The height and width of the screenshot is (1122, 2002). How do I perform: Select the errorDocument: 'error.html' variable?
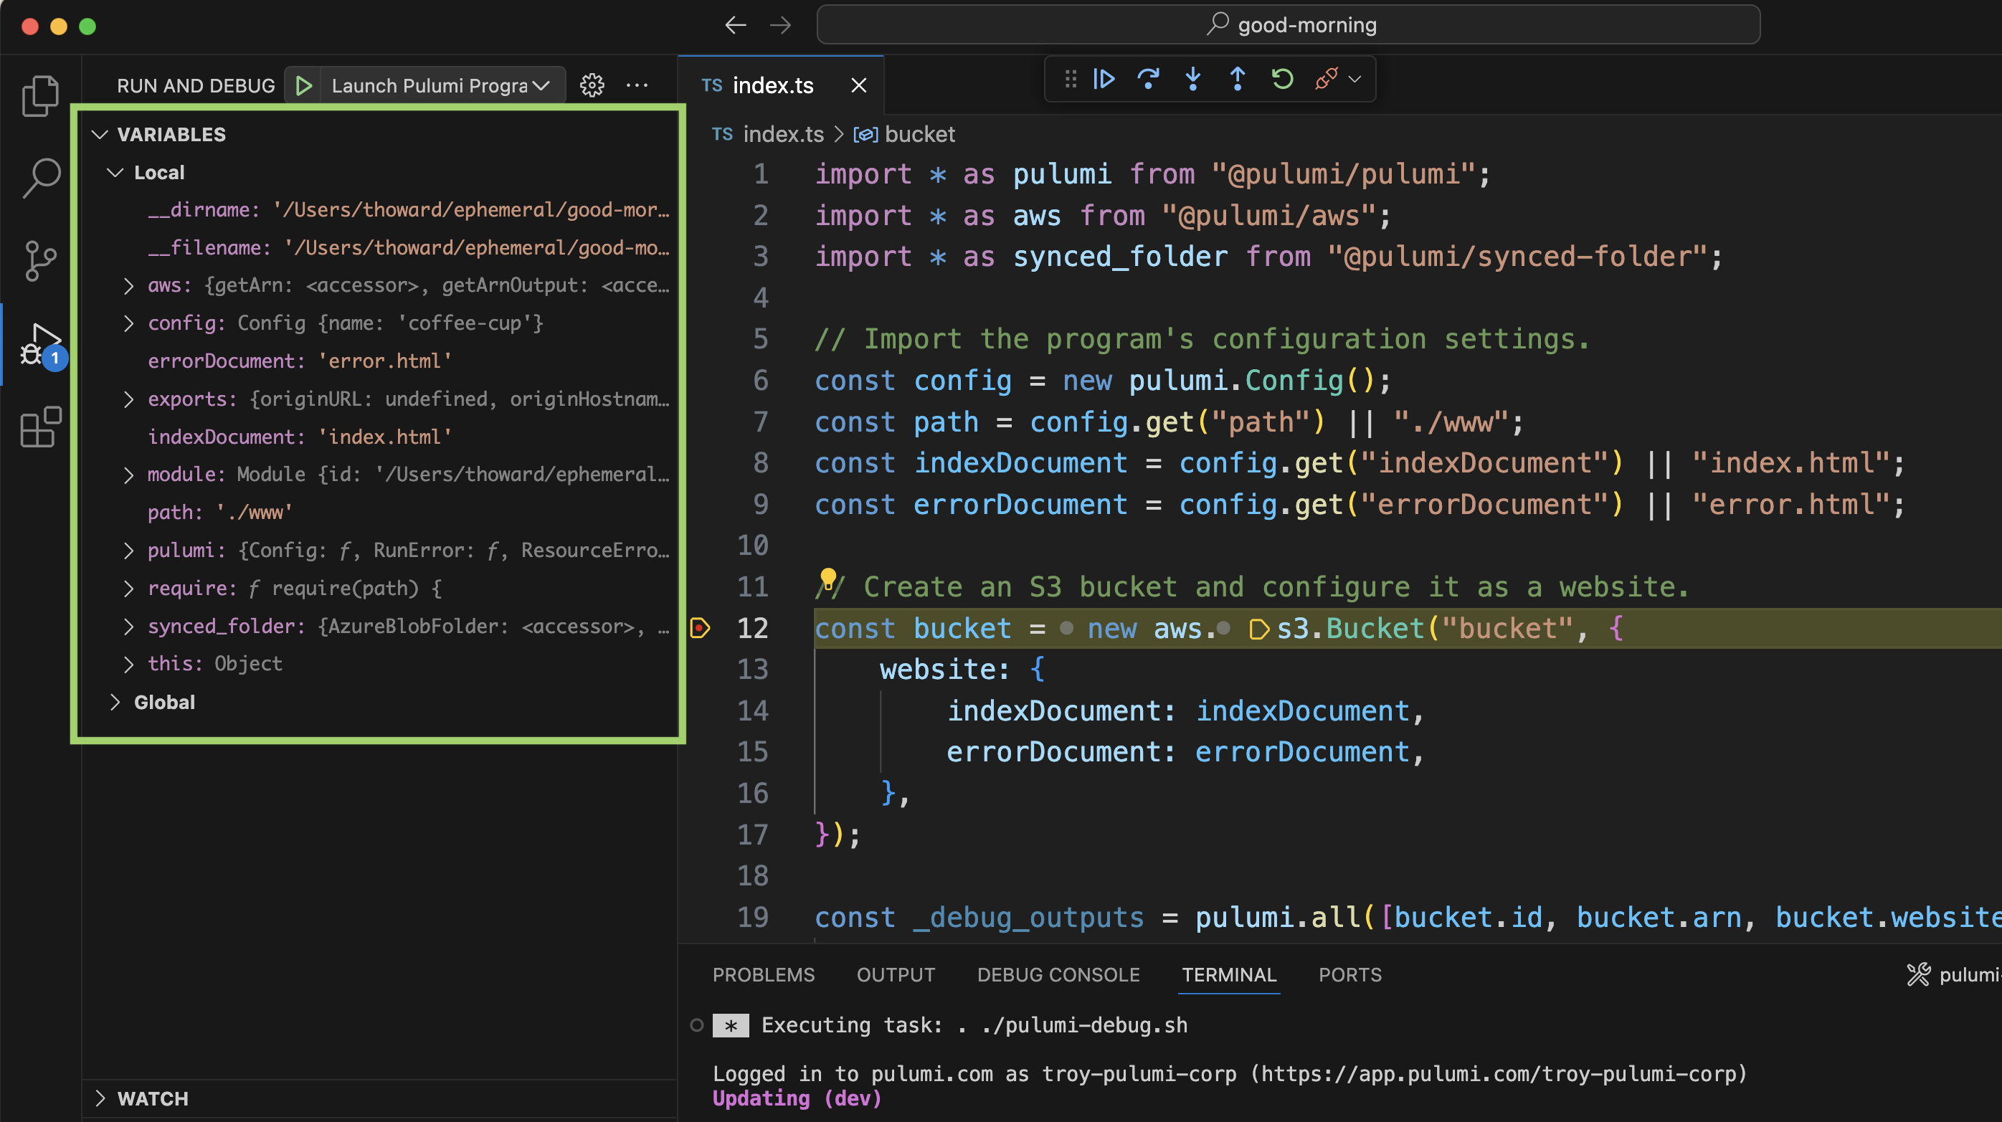click(378, 361)
